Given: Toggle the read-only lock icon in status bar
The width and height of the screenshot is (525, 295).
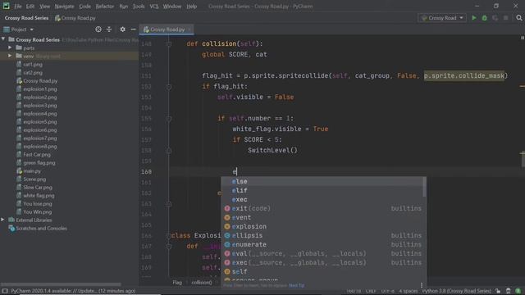Looking at the screenshot, I should (498, 291).
